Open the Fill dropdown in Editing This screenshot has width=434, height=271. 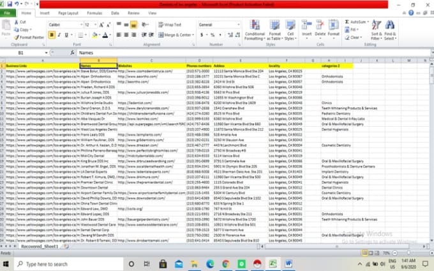coord(352,29)
